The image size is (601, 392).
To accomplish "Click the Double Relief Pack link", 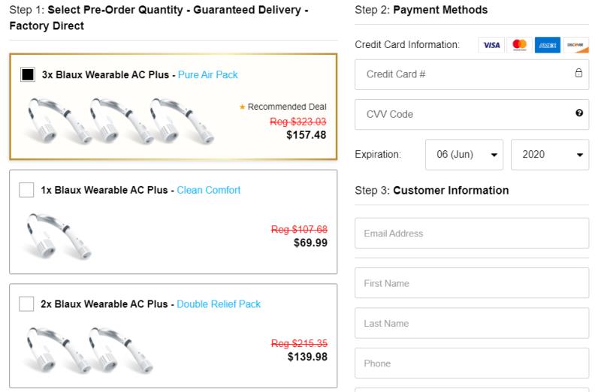I will pos(219,304).
